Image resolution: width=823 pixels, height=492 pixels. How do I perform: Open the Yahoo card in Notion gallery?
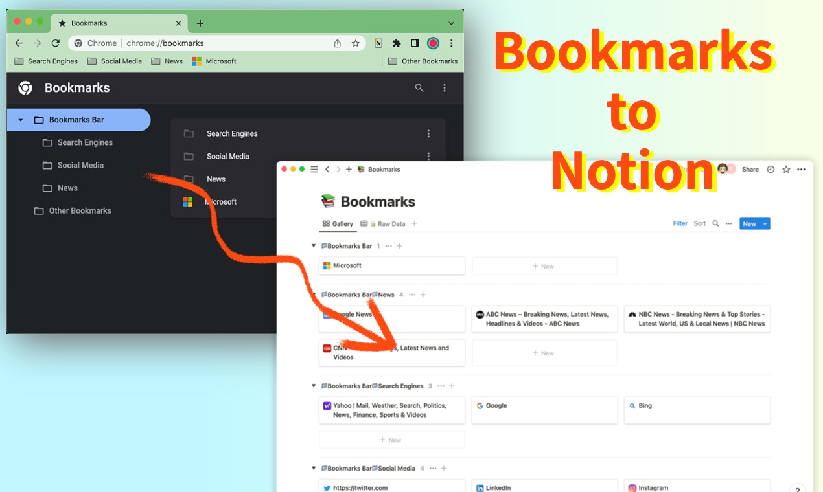[x=391, y=410]
